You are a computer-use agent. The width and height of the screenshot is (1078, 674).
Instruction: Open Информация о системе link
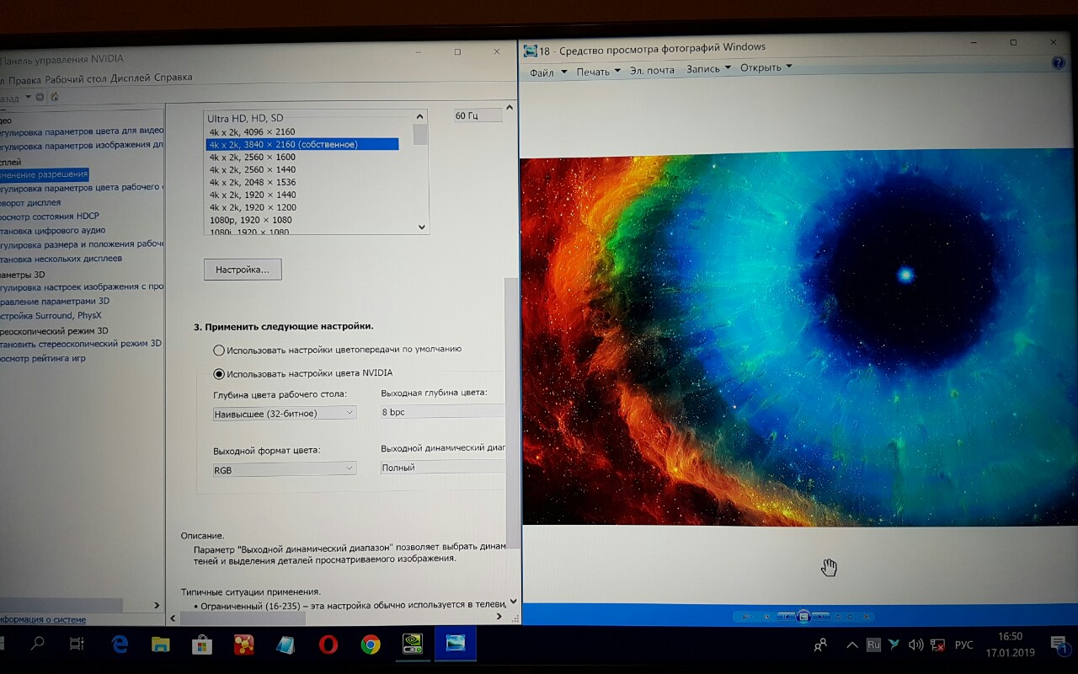point(42,619)
